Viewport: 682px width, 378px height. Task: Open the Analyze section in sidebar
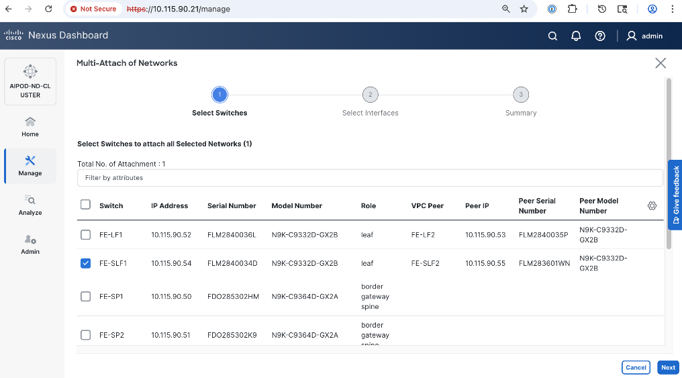[30, 205]
